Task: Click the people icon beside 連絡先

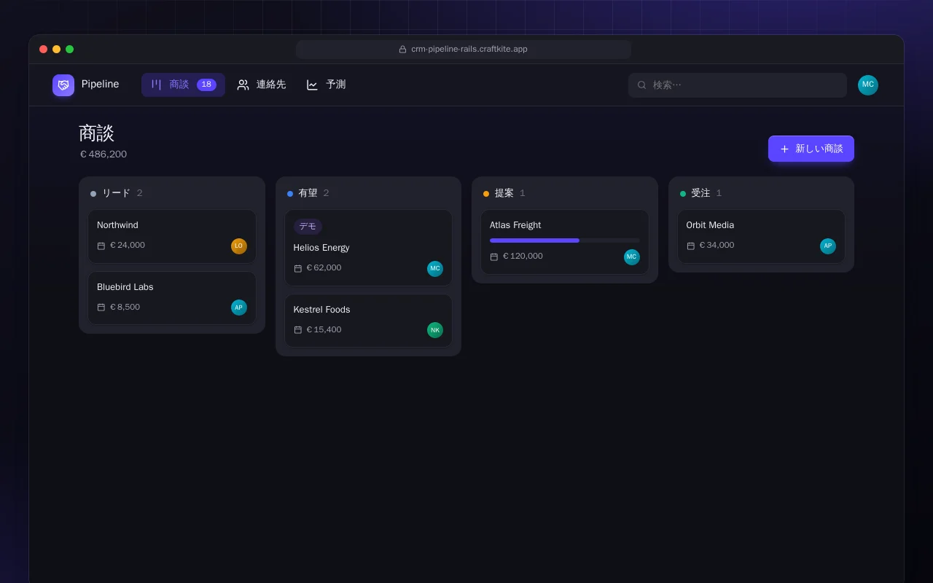Action: (x=243, y=85)
